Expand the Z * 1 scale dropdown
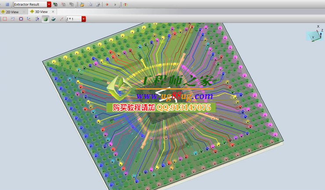Image resolution: width=325 pixels, height=190 pixels. point(83,19)
